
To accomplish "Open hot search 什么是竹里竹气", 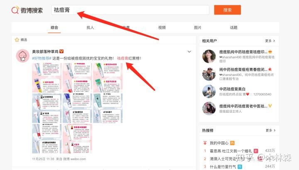I will coord(223,167).
